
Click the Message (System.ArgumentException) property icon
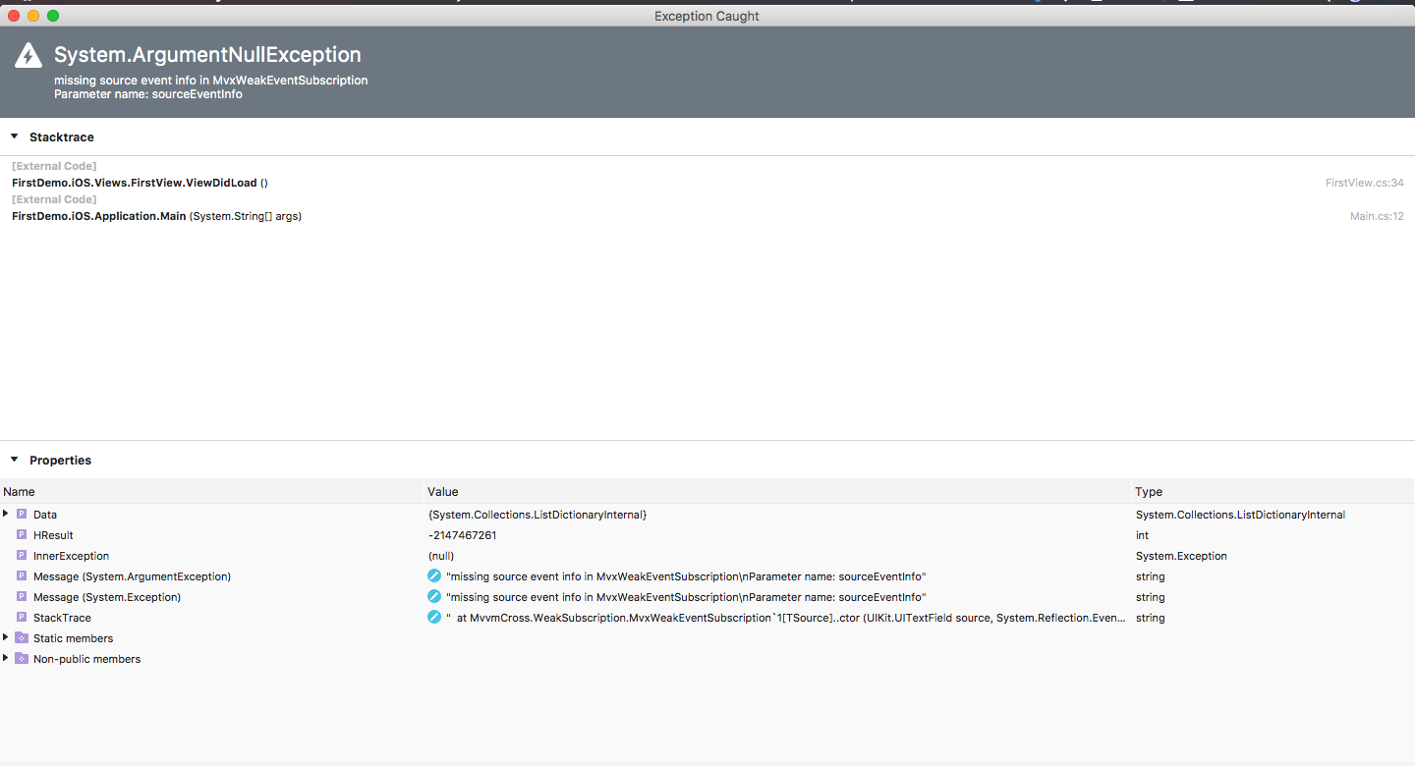point(22,575)
